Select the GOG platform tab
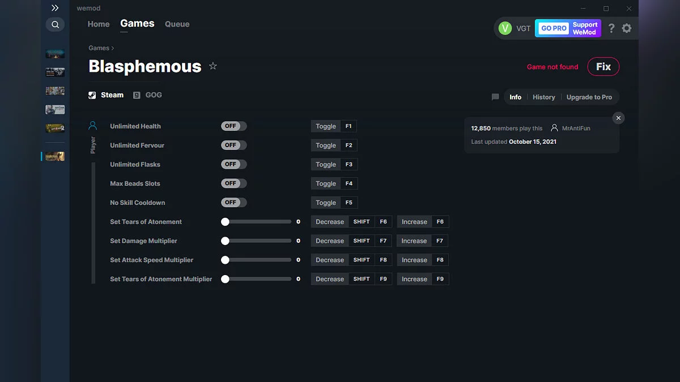 pos(147,95)
